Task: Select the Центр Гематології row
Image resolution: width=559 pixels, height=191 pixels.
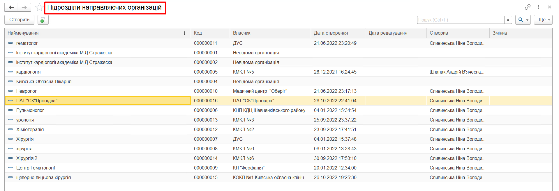Action: click(x=36, y=168)
